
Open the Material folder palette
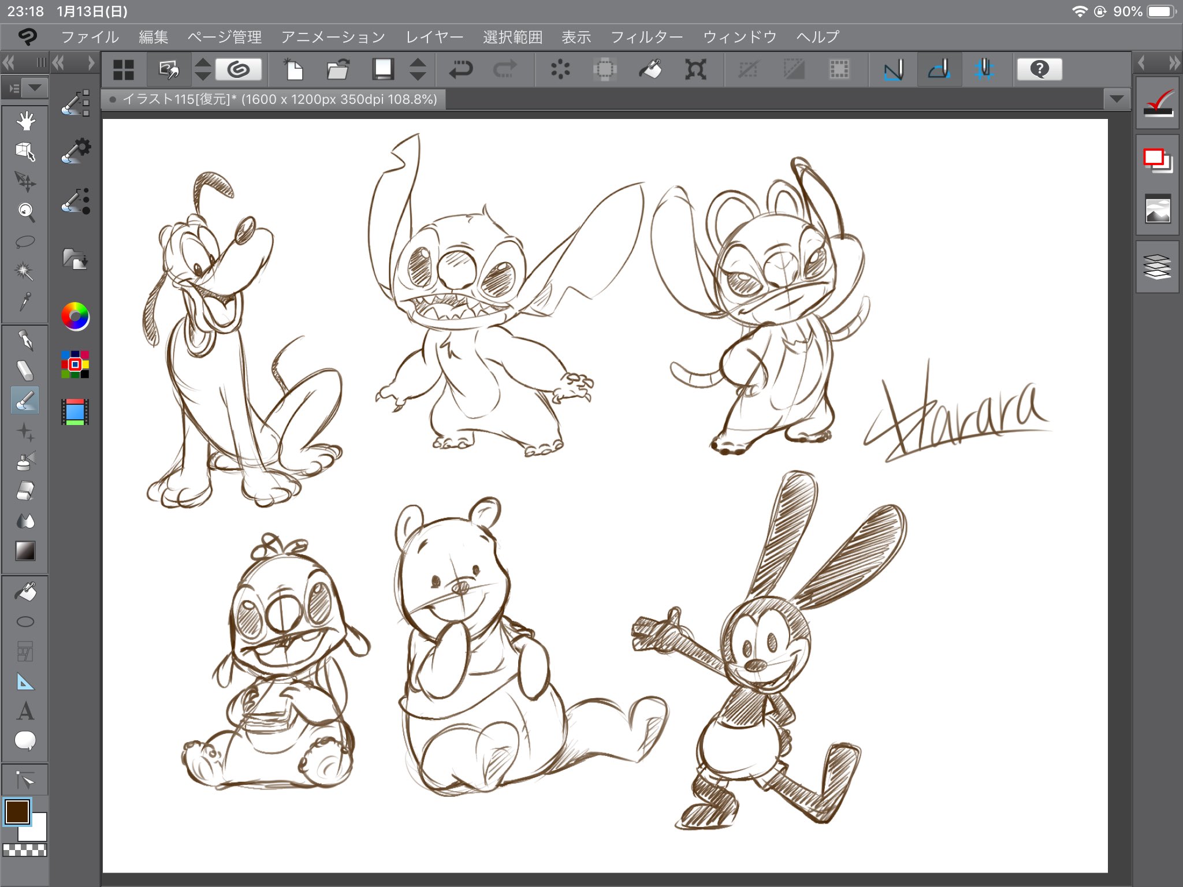pos(76,258)
